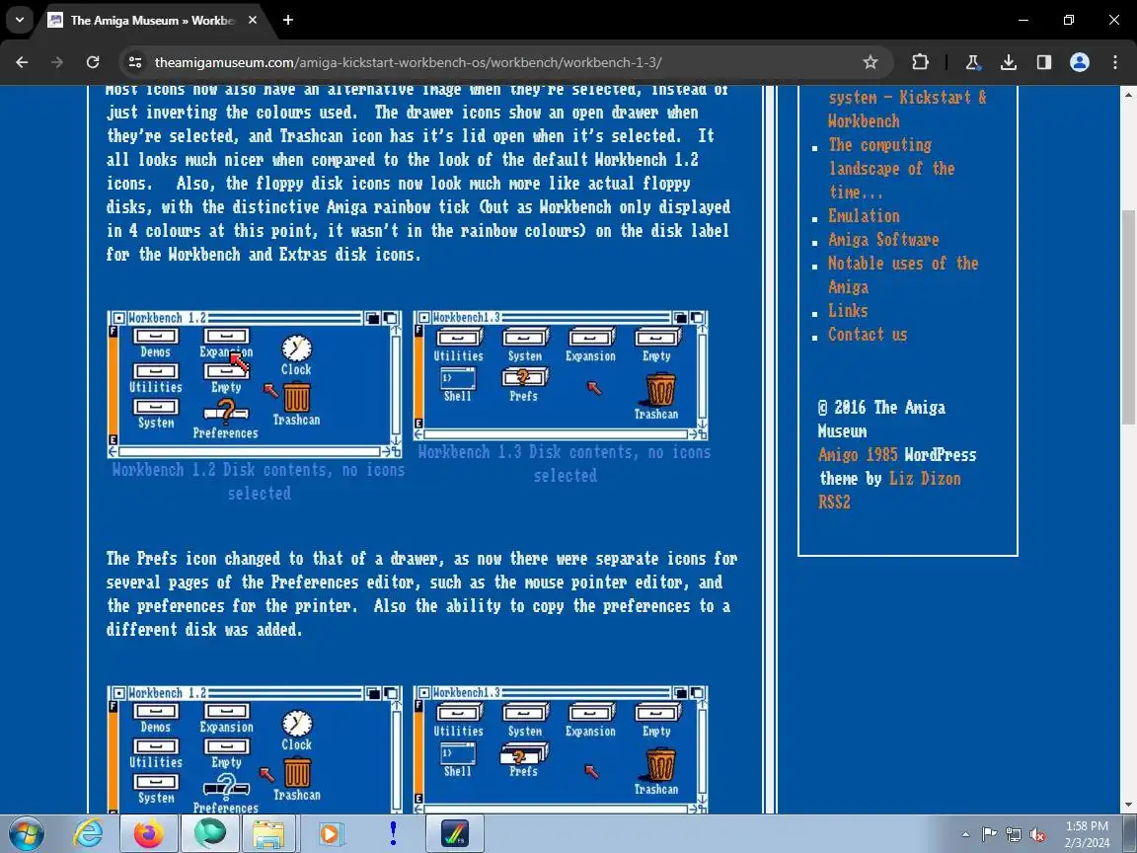Screen dimensions: 1137x853
Task: Bookmark this page with the star
Action: coord(871,62)
